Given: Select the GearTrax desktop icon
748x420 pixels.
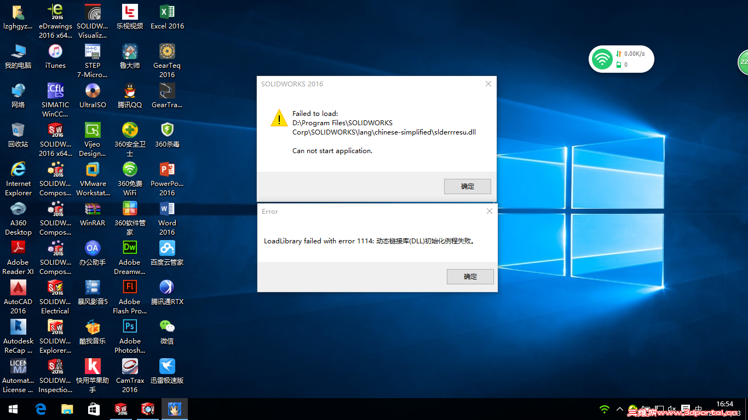Looking at the screenshot, I should pos(167,96).
